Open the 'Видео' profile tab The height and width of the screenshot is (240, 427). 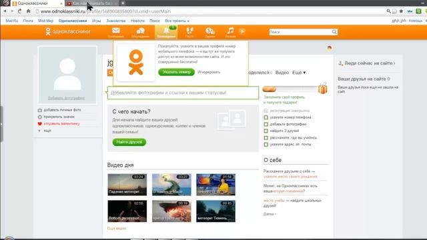[282, 73]
